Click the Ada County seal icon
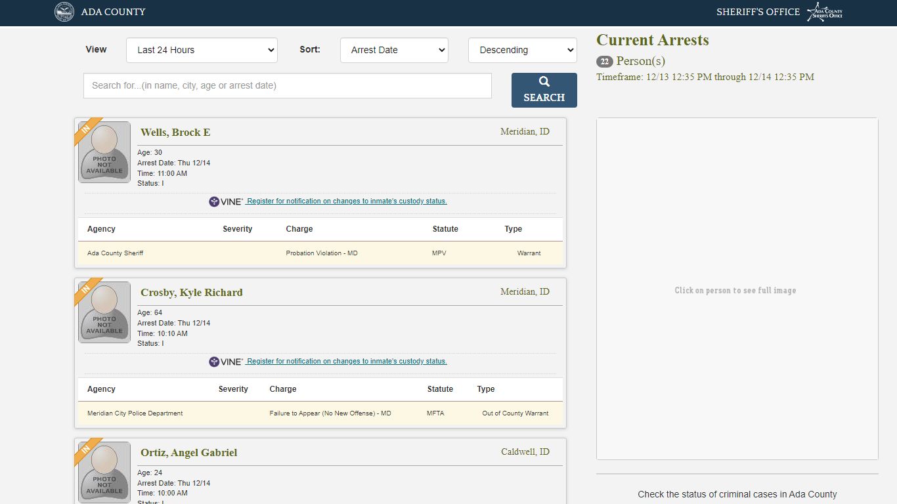The width and height of the screenshot is (897, 504). pyautogui.click(x=64, y=12)
